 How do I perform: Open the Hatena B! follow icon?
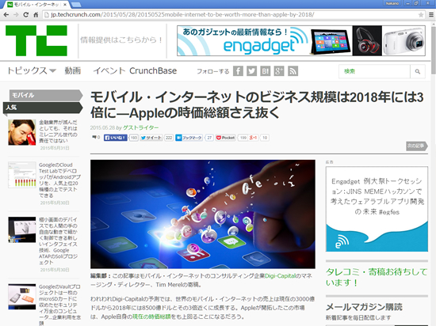point(266,71)
